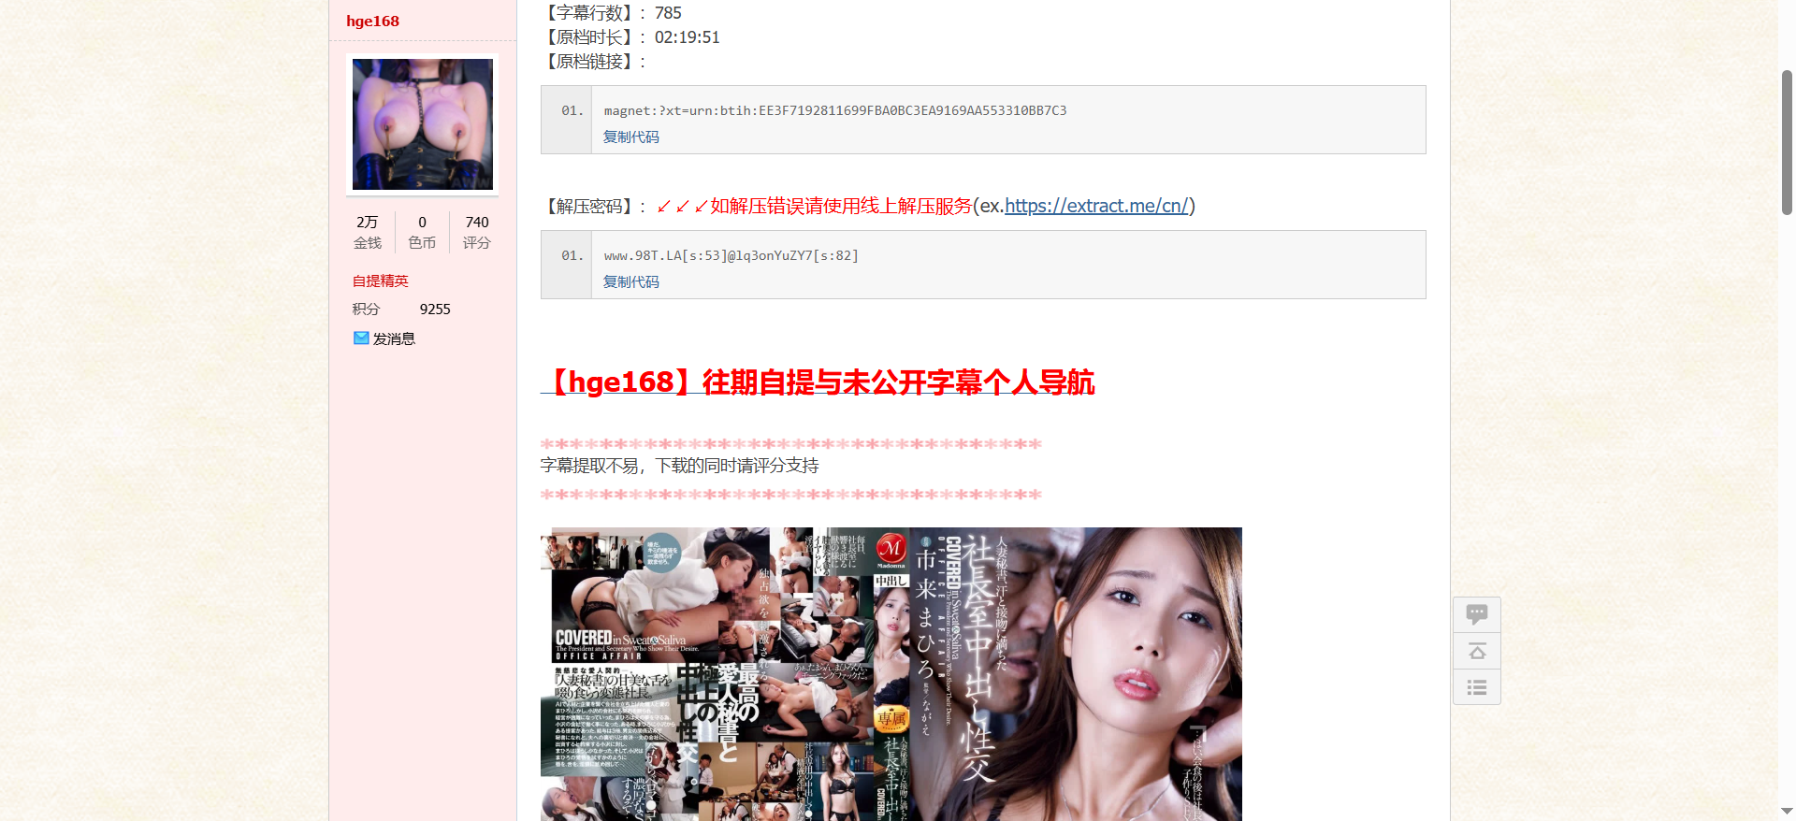1796x821 pixels.
Task: Click the user avatar thumbnail
Action: 423,124
